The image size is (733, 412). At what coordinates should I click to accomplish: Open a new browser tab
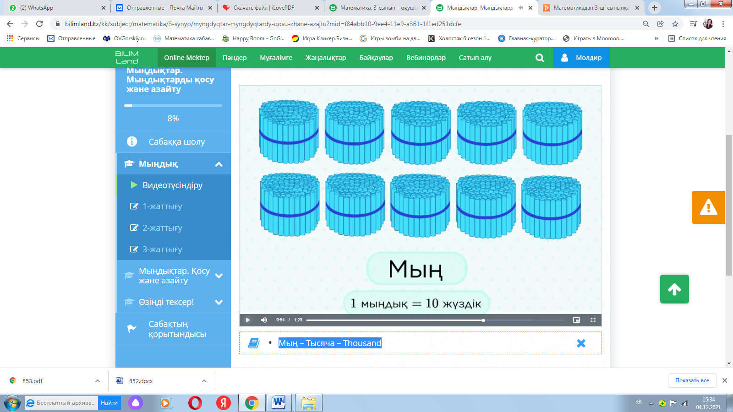pyautogui.click(x=655, y=8)
